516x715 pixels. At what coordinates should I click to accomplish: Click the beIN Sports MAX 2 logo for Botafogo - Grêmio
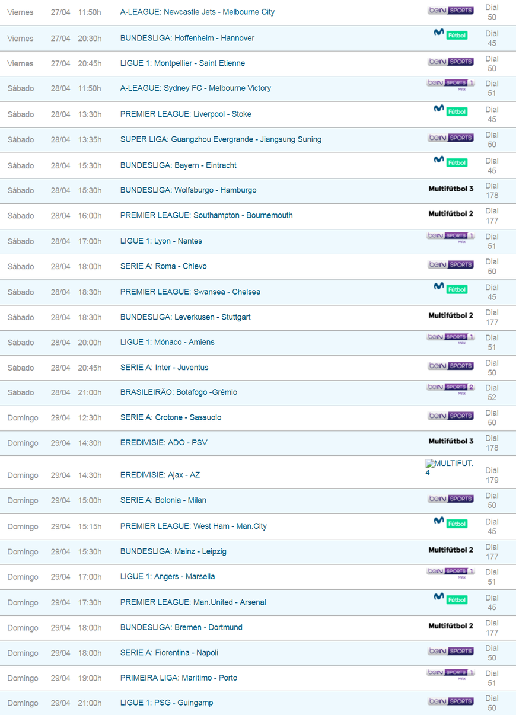point(451,388)
